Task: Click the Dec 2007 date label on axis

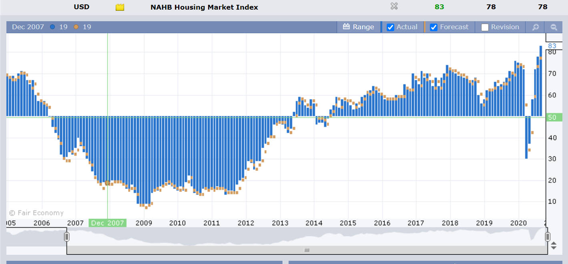Action: [x=107, y=223]
